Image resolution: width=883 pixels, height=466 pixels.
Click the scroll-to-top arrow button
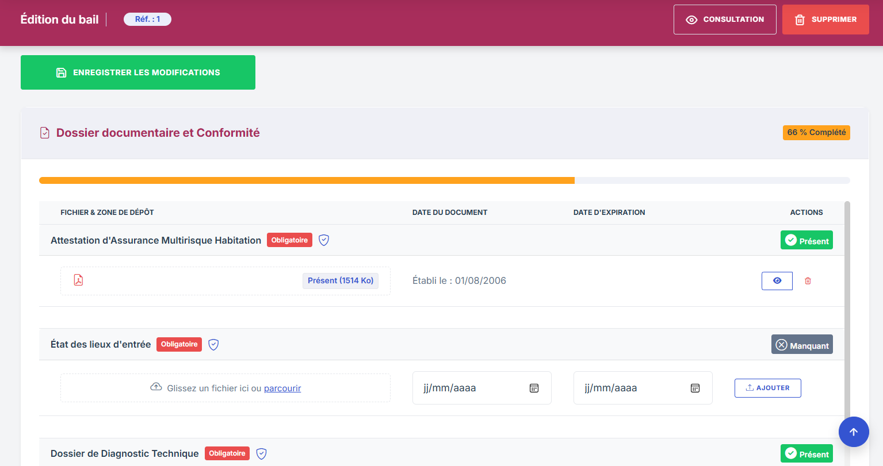[854, 432]
